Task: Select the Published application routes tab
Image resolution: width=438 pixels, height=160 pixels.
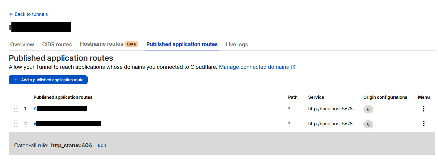Action: click(x=182, y=44)
